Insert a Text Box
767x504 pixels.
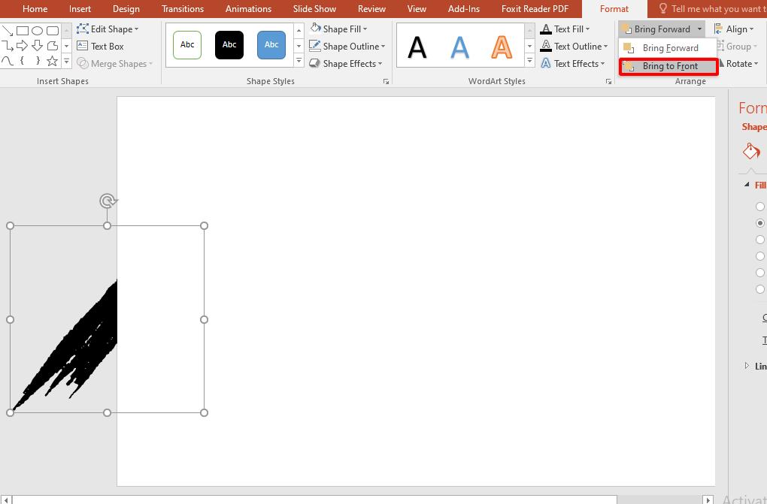tap(102, 46)
